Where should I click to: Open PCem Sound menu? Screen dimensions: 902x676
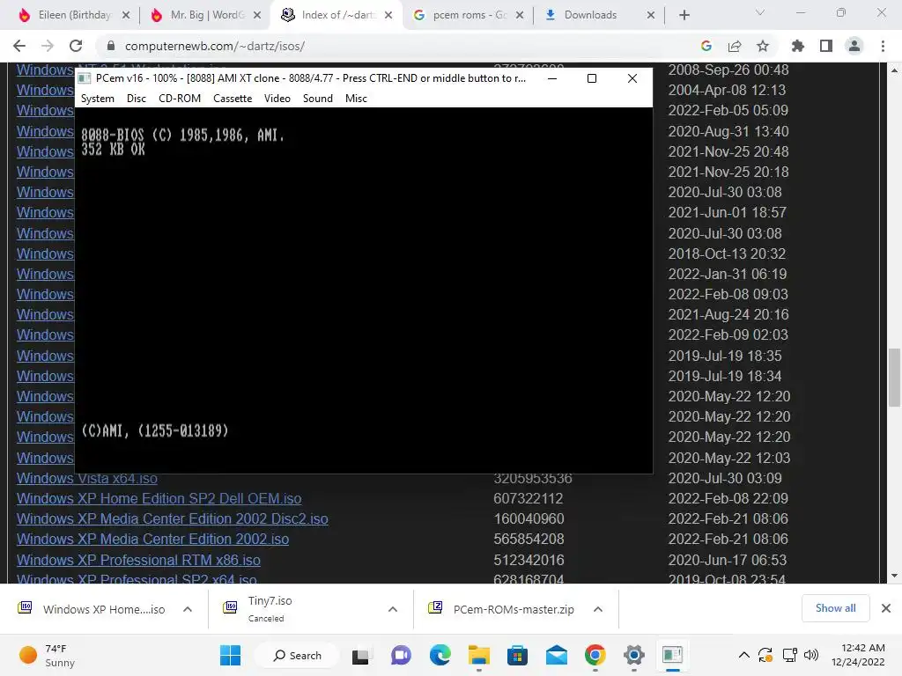coord(317,99)
